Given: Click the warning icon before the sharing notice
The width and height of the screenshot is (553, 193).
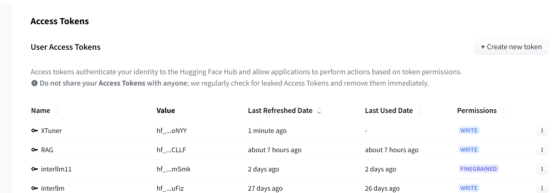Looking at the screenshot, I should (x=34, y=83).
